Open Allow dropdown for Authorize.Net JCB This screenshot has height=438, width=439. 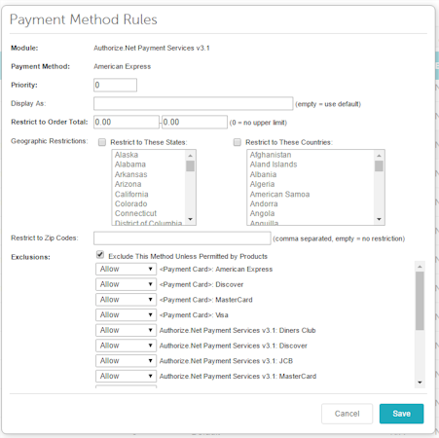(126, 360)
